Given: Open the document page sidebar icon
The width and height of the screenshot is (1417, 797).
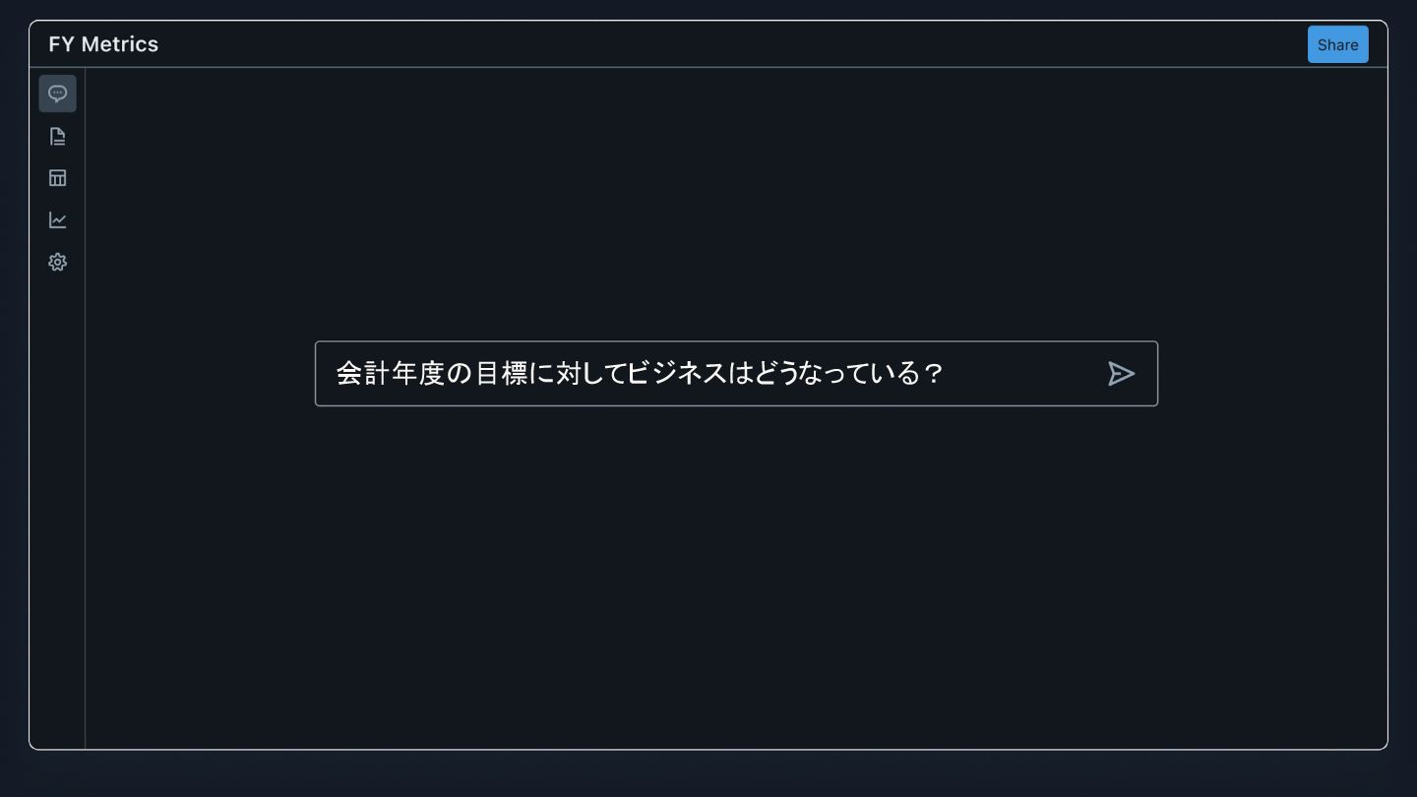Looking at the screenshot, I should [x=57, y=136].
